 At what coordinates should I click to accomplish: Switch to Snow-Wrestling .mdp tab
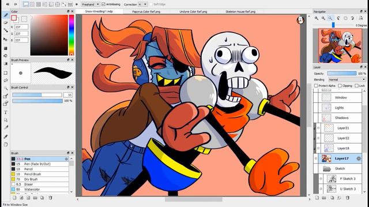[x=99, y=11]
